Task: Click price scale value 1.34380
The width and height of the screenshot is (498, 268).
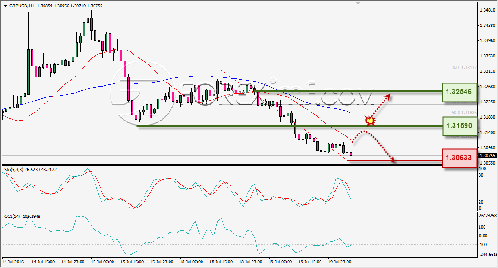Action: tap(487, 26)
